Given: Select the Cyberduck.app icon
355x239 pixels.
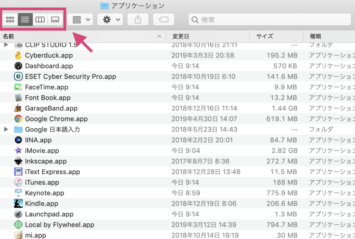Looking at the screenshot, I should [x=18, y=55].
